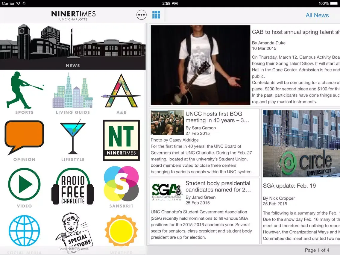Open the News campus skyline banner

pos(73,47)
